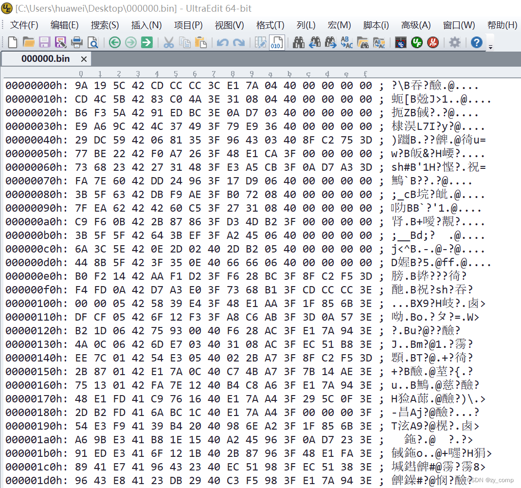Find next with binoculars right arrow
521x488 pixels.
tap(330, 42)
